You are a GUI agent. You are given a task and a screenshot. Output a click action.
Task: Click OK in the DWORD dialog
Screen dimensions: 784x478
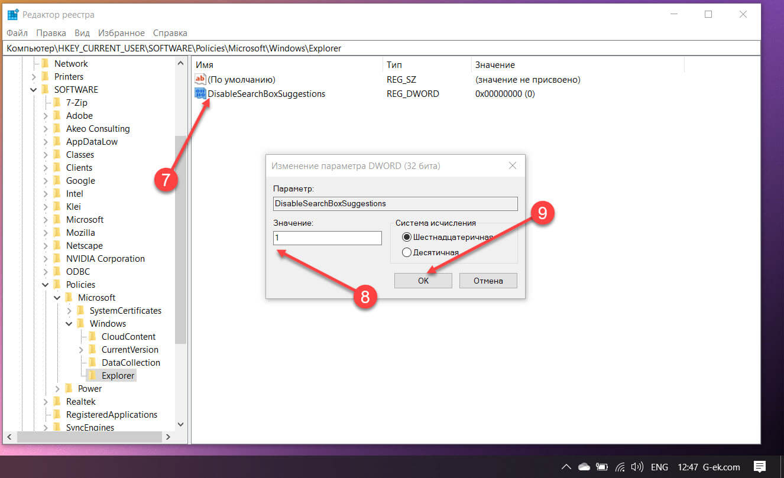[x=423, y=281]
